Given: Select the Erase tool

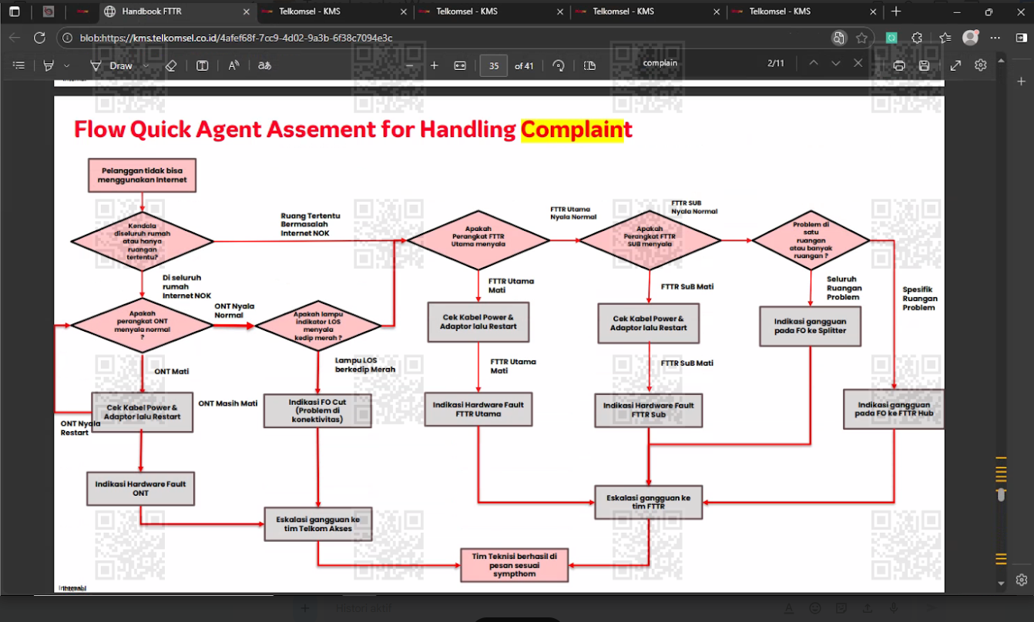Looking at the screenshot, I should [x=171, y=65].
